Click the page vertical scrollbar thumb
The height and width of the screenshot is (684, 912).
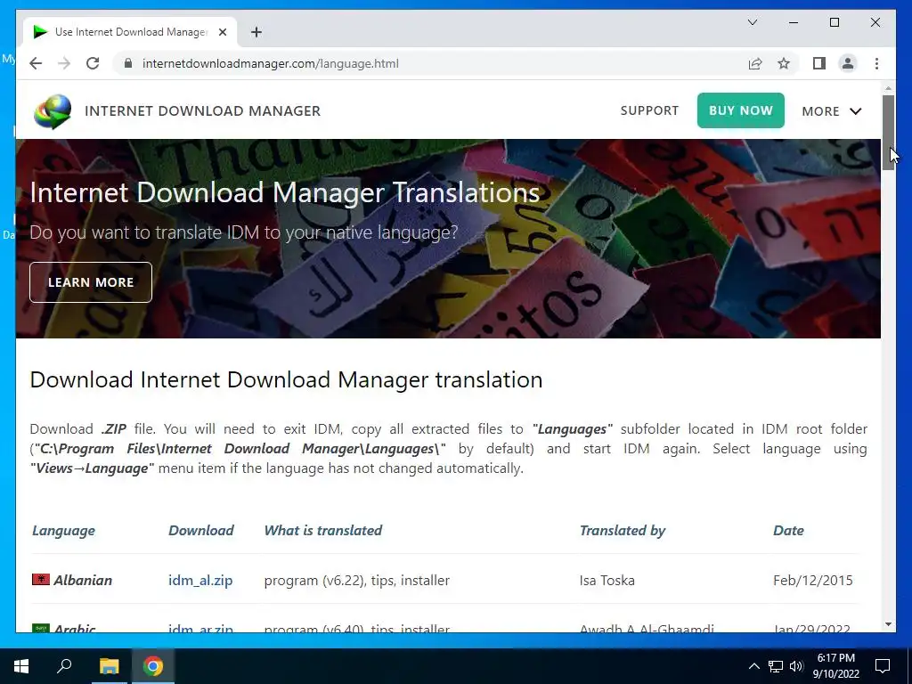click(888, 133)
